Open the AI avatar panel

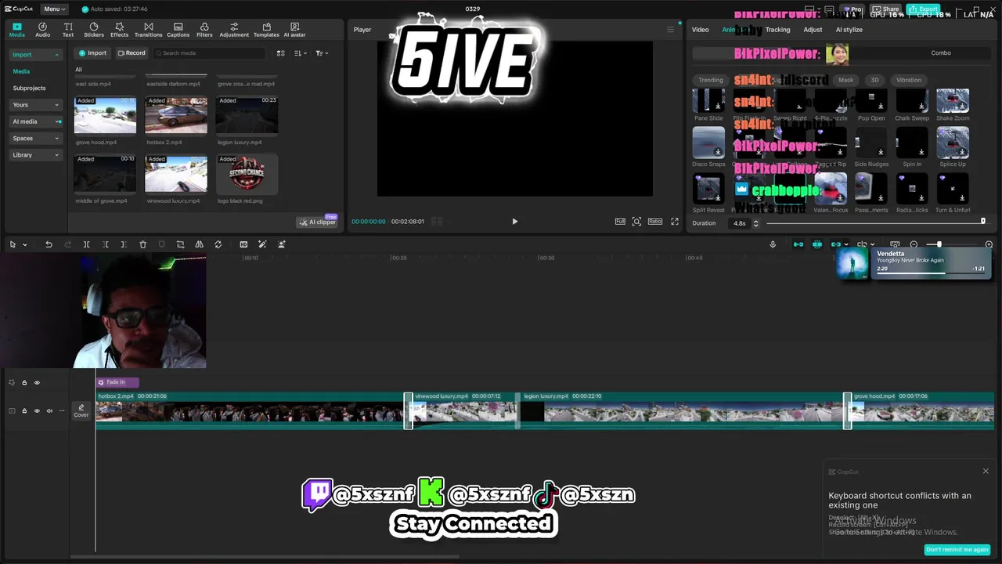click(x=294, y=30)
